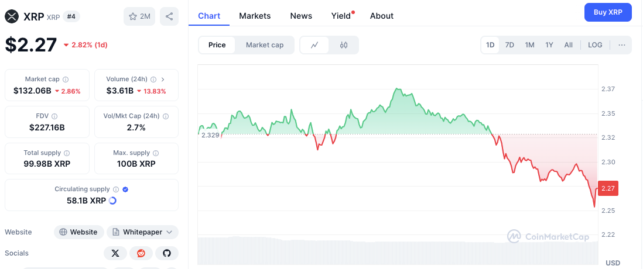Open Vol/Mkt Cap (24h) info icon
Screen dimensions: 643x269
166,116
